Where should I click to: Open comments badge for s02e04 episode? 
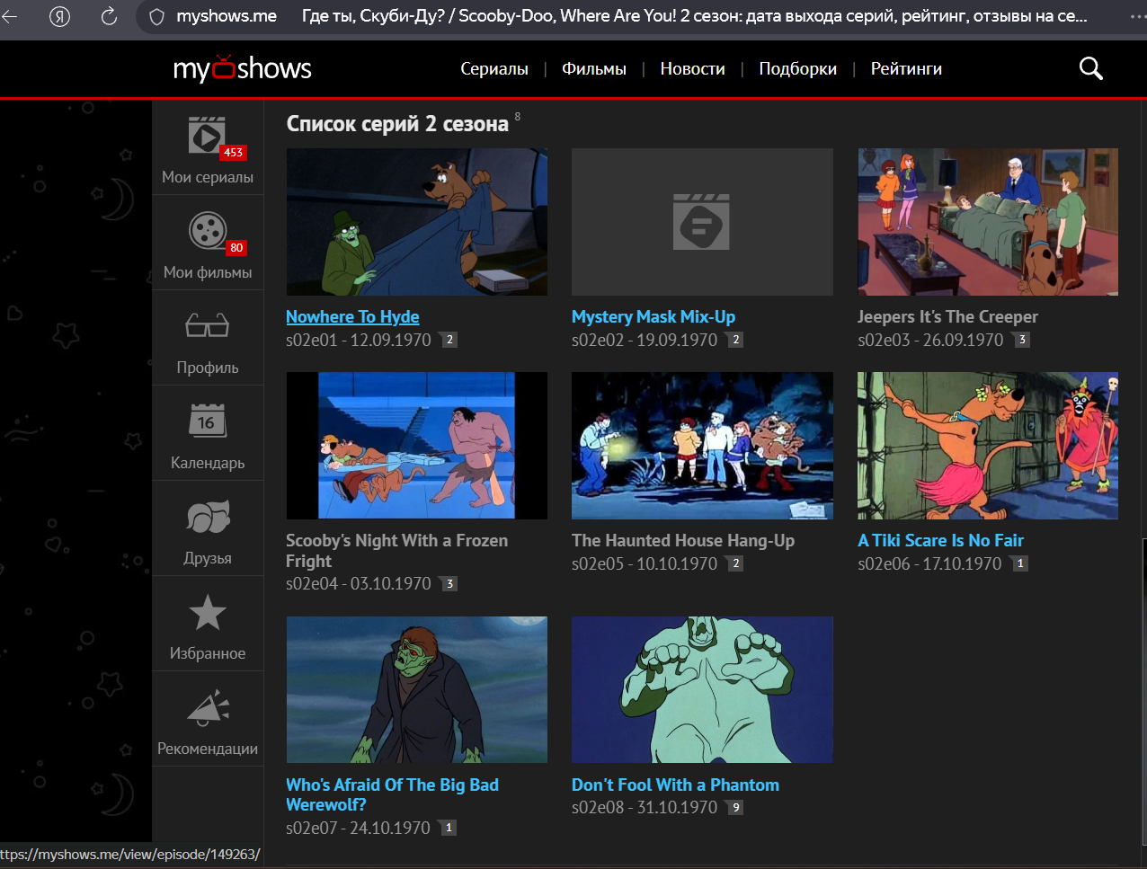(x=449, y=584)
